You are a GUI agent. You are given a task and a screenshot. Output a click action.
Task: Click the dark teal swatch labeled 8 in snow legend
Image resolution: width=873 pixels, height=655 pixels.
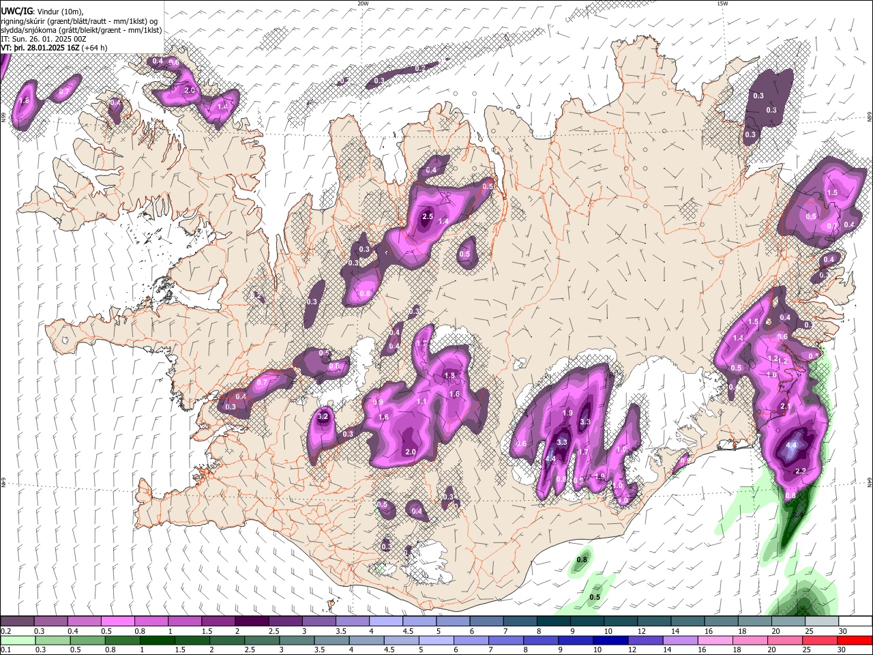click(x=552, y=621)
